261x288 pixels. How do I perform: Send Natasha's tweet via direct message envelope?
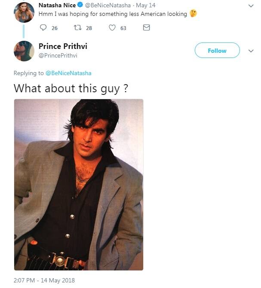point(146,27)
